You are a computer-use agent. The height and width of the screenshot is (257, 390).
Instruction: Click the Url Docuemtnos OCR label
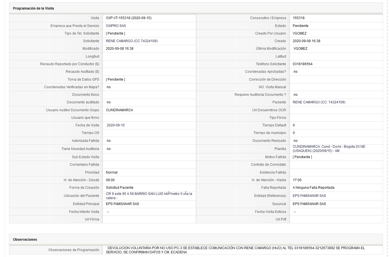(x=269, y=110)
